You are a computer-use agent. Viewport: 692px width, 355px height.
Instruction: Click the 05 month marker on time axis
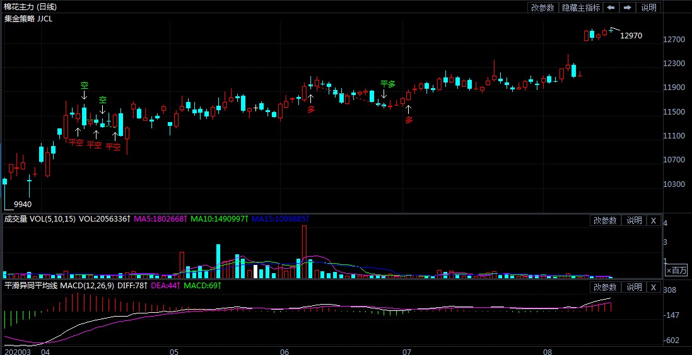pyautogui.click(x=174, y=351)
